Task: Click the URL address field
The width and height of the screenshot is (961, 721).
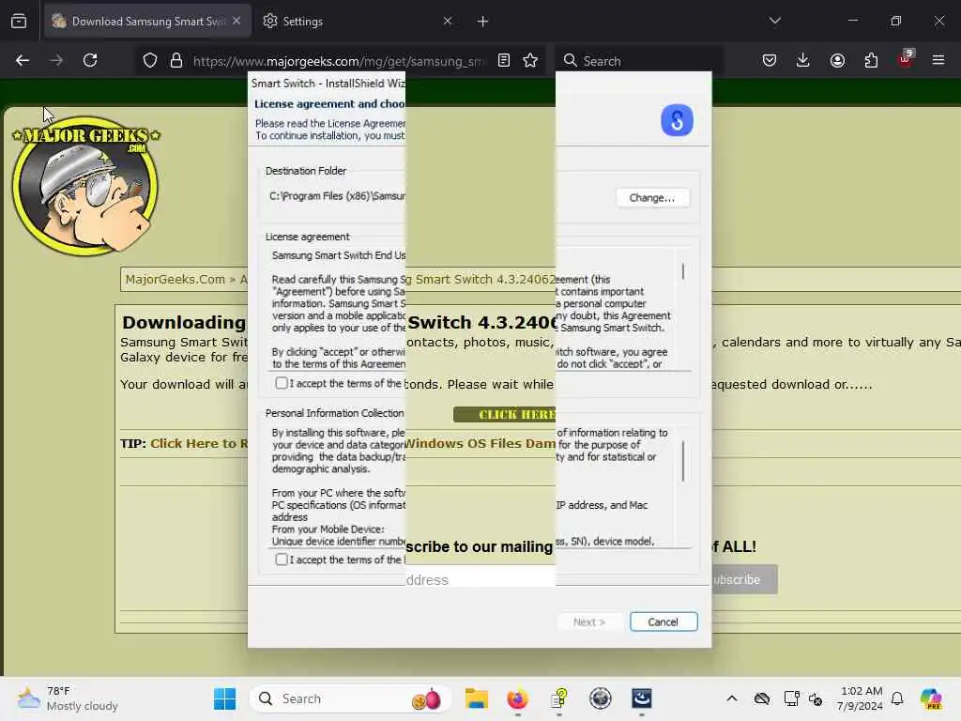Action: click(x=340, y=61)
